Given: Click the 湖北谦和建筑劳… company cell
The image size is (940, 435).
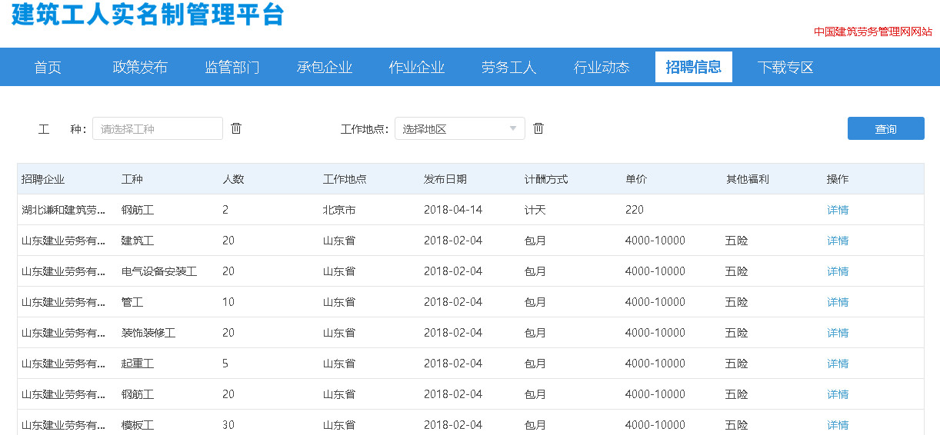Looking at the screenshot, I should tap(64, 210).
